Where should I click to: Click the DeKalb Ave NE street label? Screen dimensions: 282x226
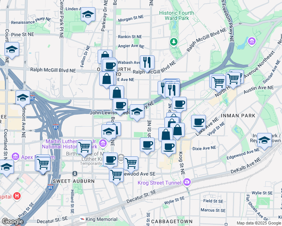tap(246, 165)
